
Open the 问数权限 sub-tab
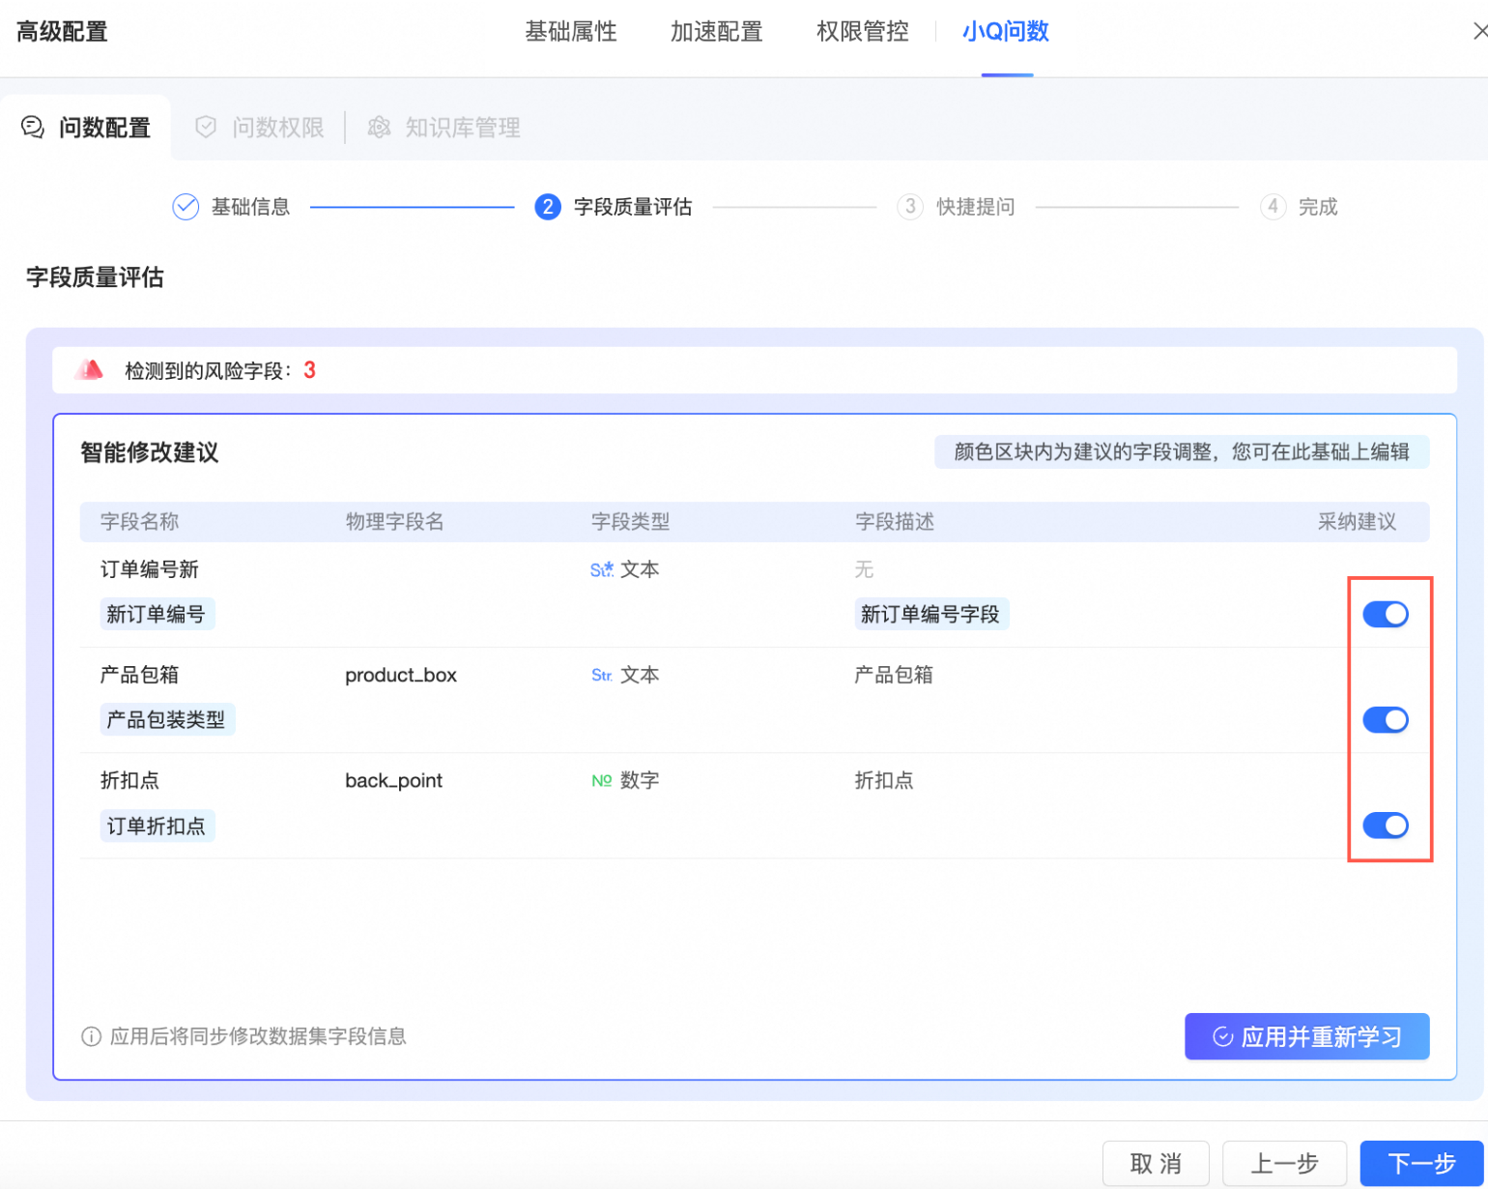(x=260, y=127)
